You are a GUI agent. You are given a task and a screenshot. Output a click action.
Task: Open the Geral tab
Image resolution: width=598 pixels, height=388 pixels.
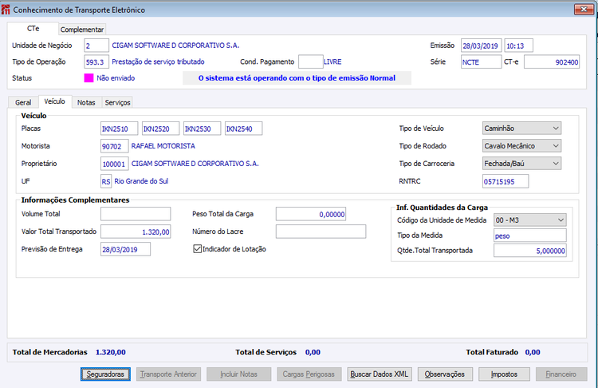[23, 102]
